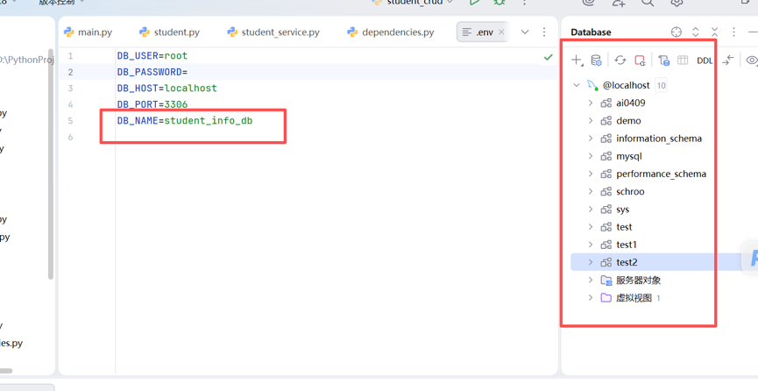This screenshot has height=391, width=758.
Task: Open editor tabs options (three dots)
Action: pos(544,32)
